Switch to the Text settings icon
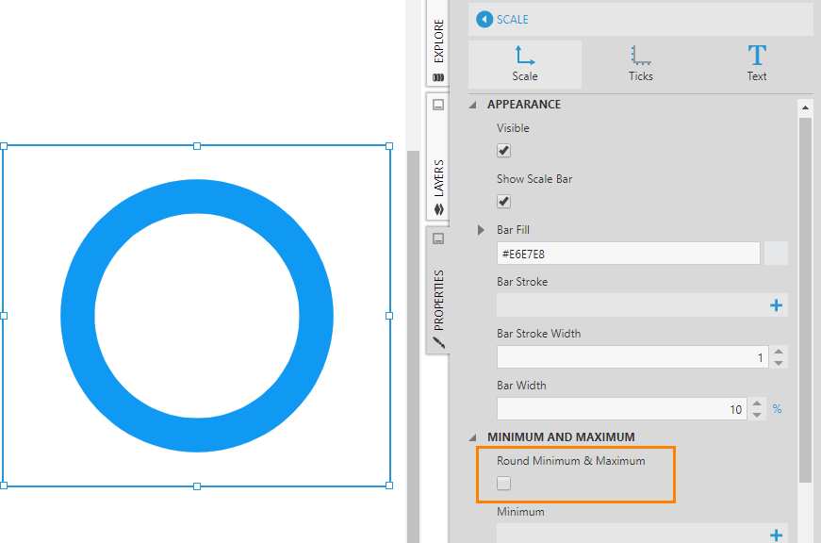 [x=756, y=57]
